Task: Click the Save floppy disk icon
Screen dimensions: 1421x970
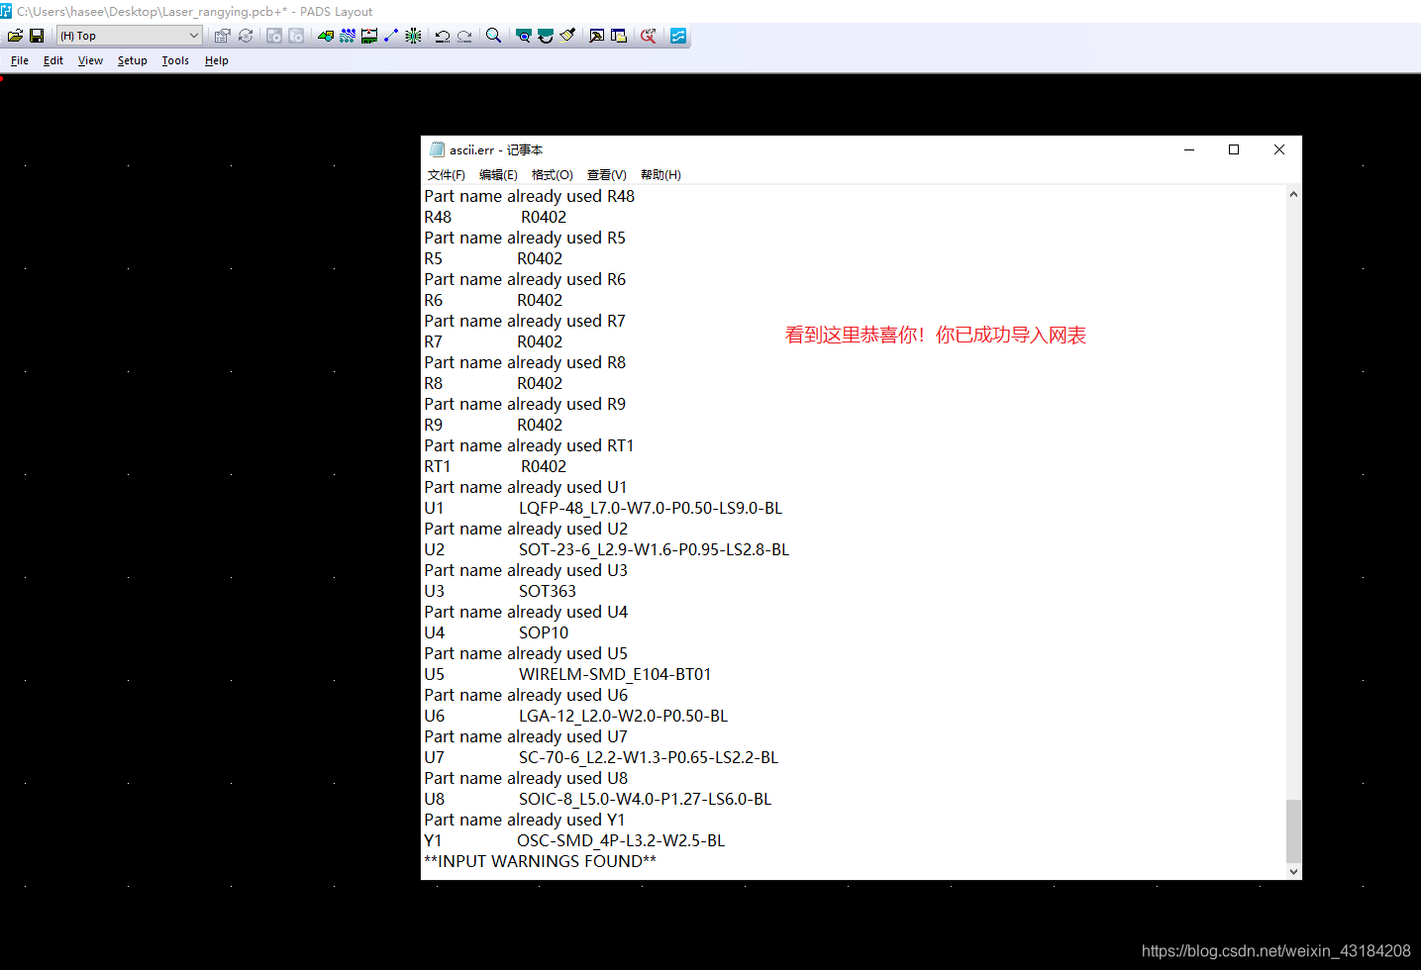Action: tap(37, 36)
